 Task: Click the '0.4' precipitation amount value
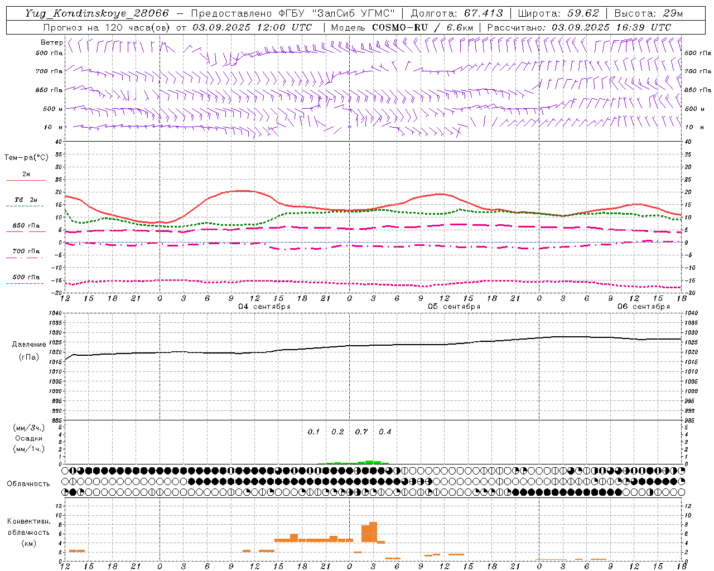tap(385, 432)
